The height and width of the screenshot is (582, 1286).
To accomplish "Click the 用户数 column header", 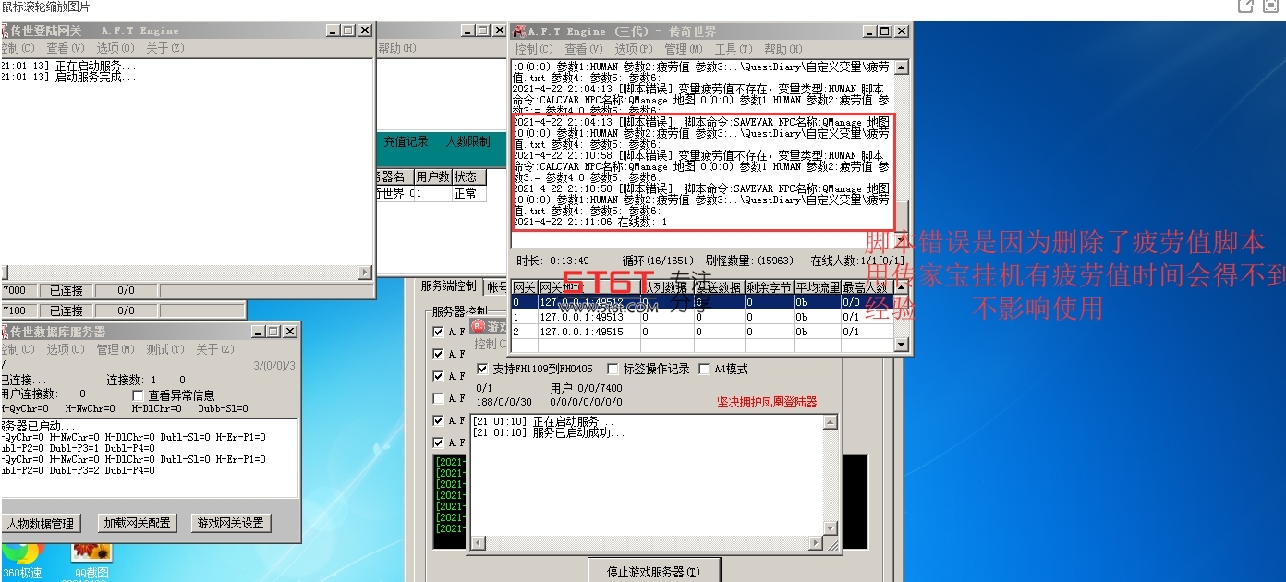I will pyautogui.click(x=432, y=176).
